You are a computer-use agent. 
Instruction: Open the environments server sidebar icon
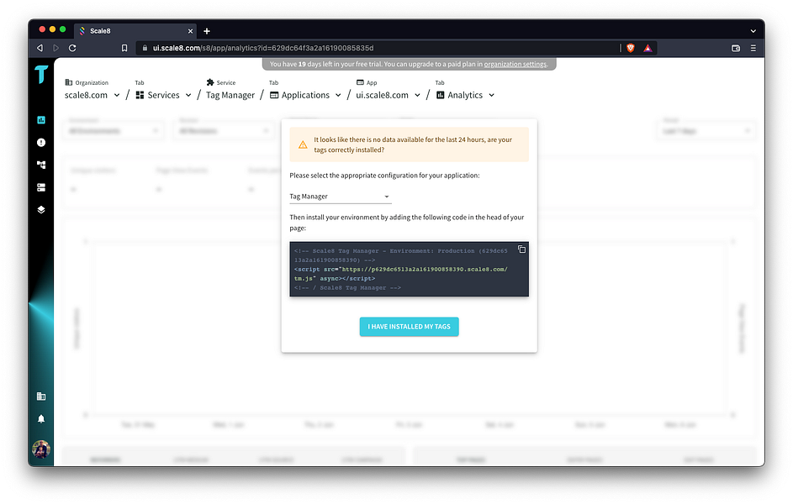[41, 187]
